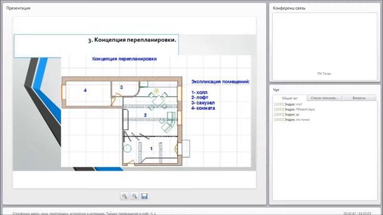Zoom out of the presentation slide
This screenshot has height=215, width=383.
click(x=134, y=196)
